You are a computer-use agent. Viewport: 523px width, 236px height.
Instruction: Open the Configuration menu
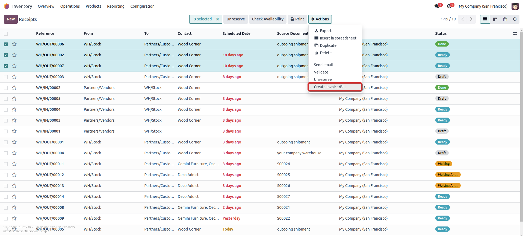pos(142,6)
